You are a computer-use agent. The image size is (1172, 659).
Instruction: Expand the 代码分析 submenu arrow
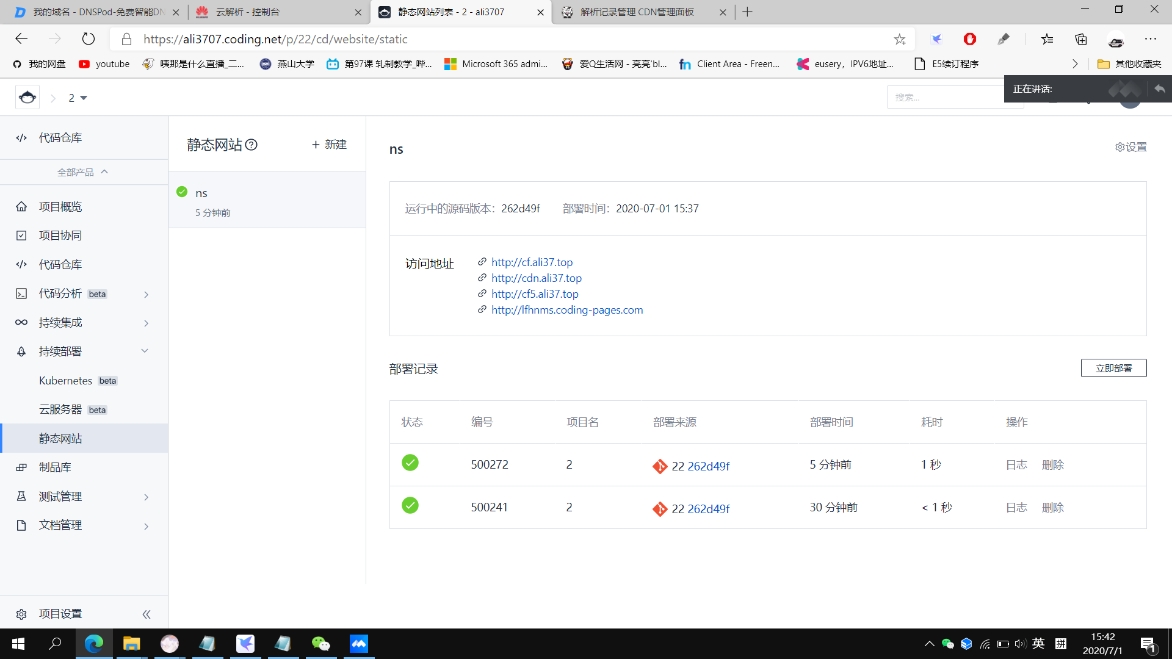(x=146, y=294)
